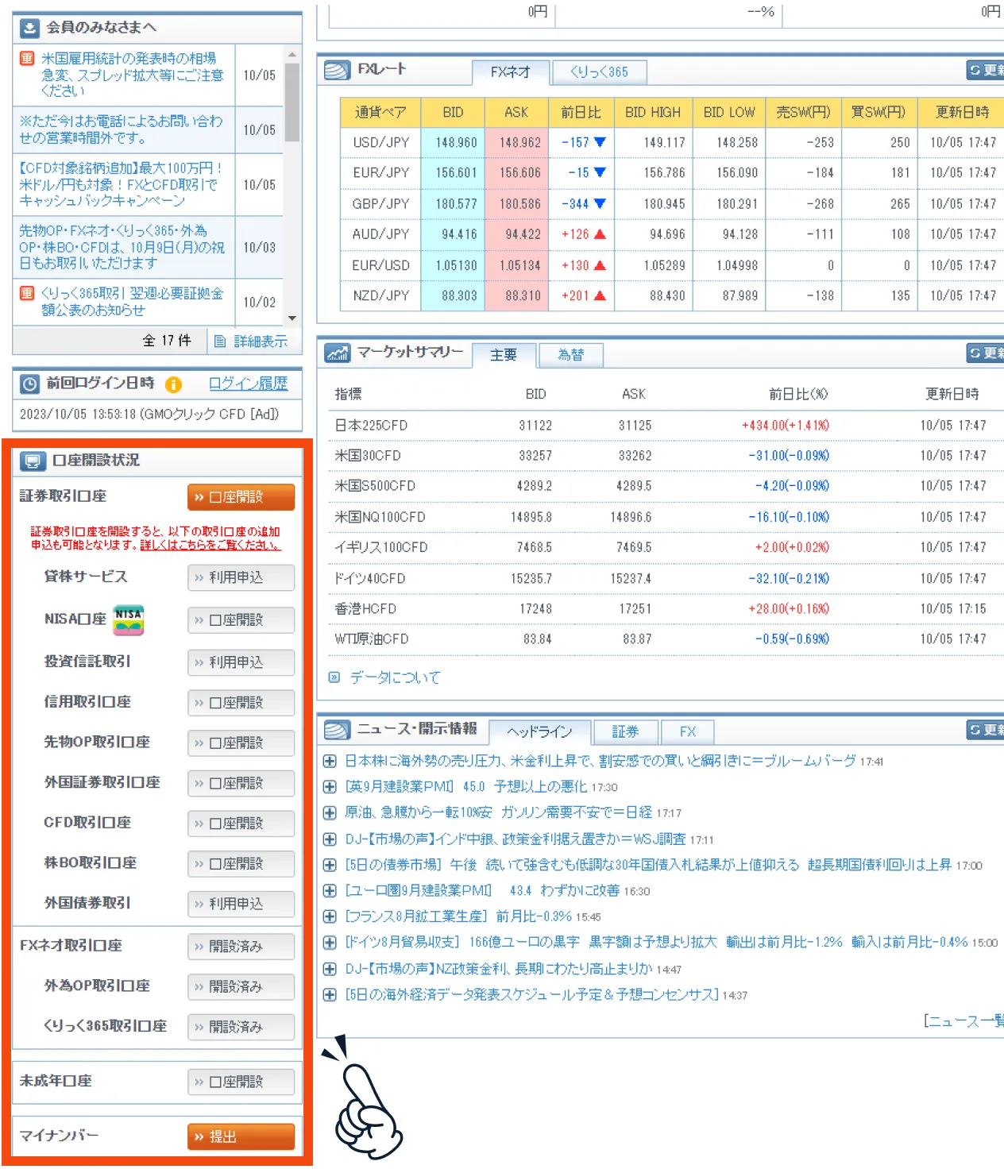This screenshot has height=1169, width=1004.
Task: Click the 提出 button for マイナンバー
Action: click(x=240, y=1136)
